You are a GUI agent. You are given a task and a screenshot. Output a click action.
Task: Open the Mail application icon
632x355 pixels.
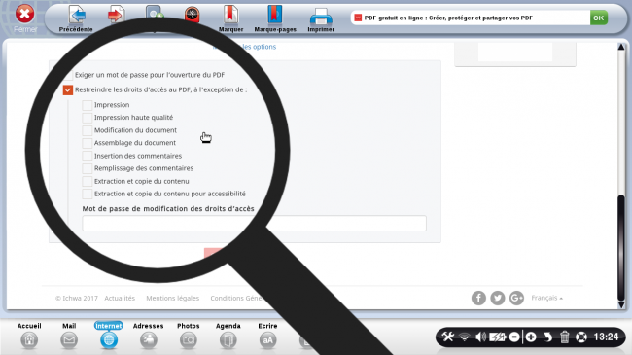click(x=69, y=340)
